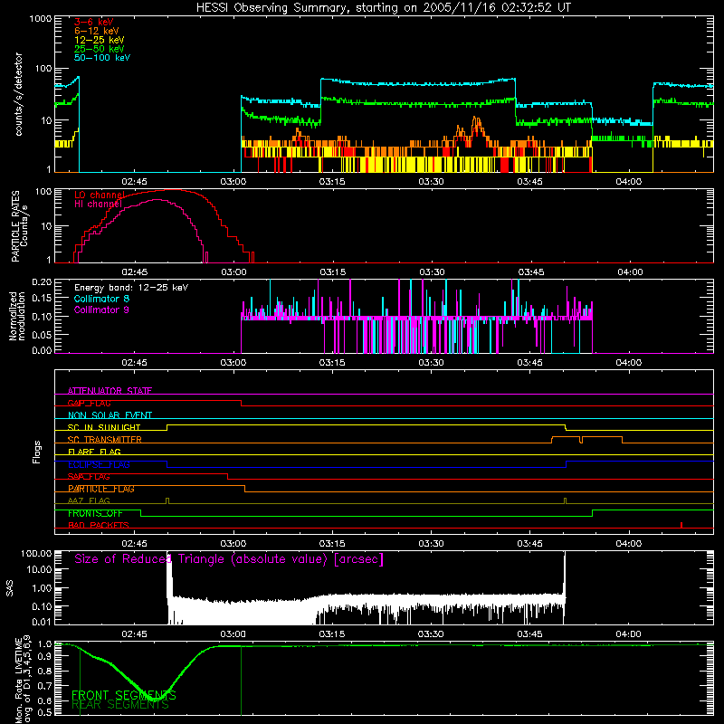This screenshot has width=724, height=724.
Task: Select the SC_IN_SUNLIGHT flag label
Action: [x=104, y=427]
